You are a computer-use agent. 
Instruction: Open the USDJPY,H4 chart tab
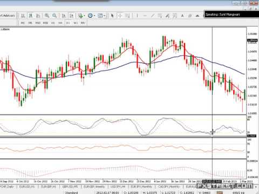point(118,187)
